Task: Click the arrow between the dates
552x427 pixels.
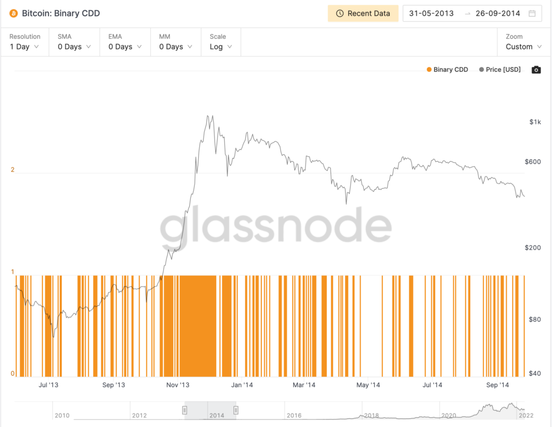Action: [x=467, y=13]
